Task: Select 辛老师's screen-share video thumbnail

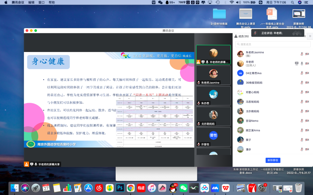Action: coord(213,54)
